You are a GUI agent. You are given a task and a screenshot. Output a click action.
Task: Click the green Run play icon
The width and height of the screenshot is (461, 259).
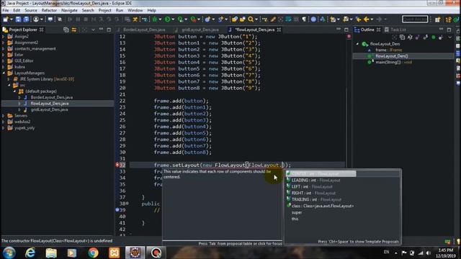167,19
